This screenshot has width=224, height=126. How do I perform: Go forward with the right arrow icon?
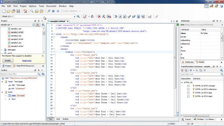pyautogui.click(x=58, y=11)
